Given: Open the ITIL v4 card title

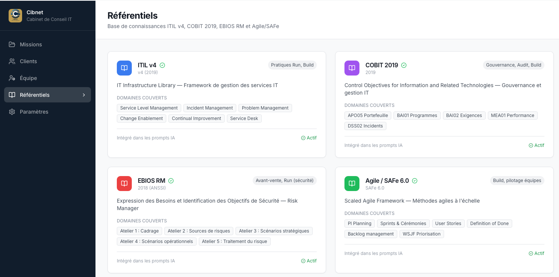Looking at the screenshot, I should click(x=147, y=65).
